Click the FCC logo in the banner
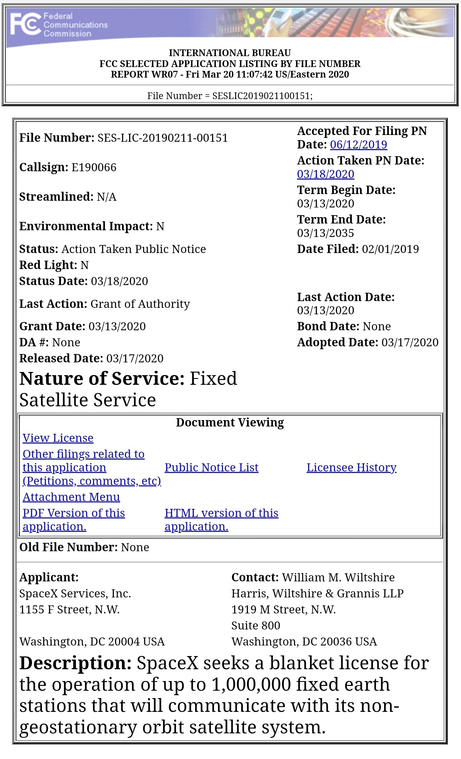The width and height of the screenshot is (461, 759). click(26, 24)
